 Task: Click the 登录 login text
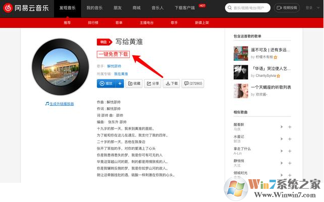[x=309, y=8]
